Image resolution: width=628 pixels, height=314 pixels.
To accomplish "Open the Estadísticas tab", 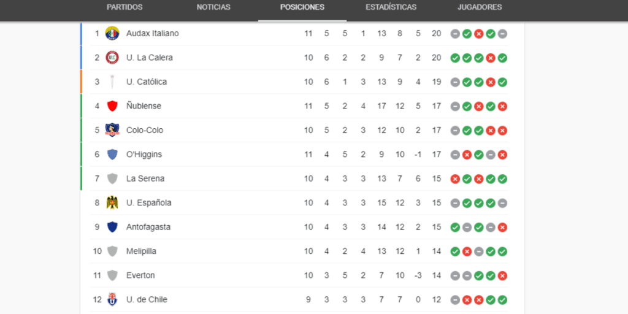I will click(391, 7).
